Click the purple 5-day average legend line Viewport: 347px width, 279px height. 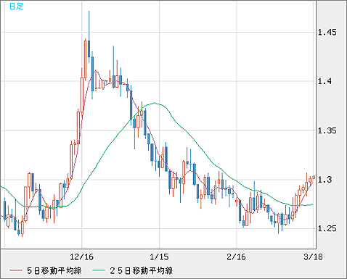coord(16,270)
